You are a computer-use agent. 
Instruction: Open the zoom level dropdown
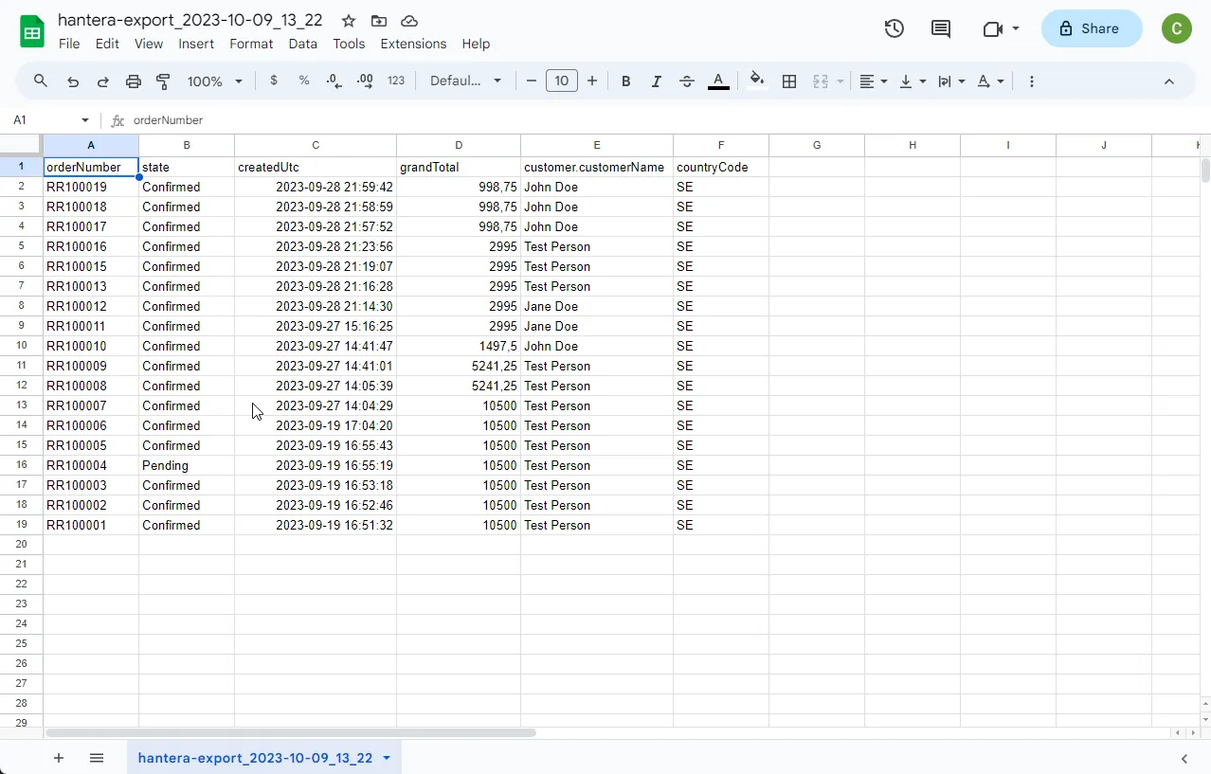[x=213, y=81]
